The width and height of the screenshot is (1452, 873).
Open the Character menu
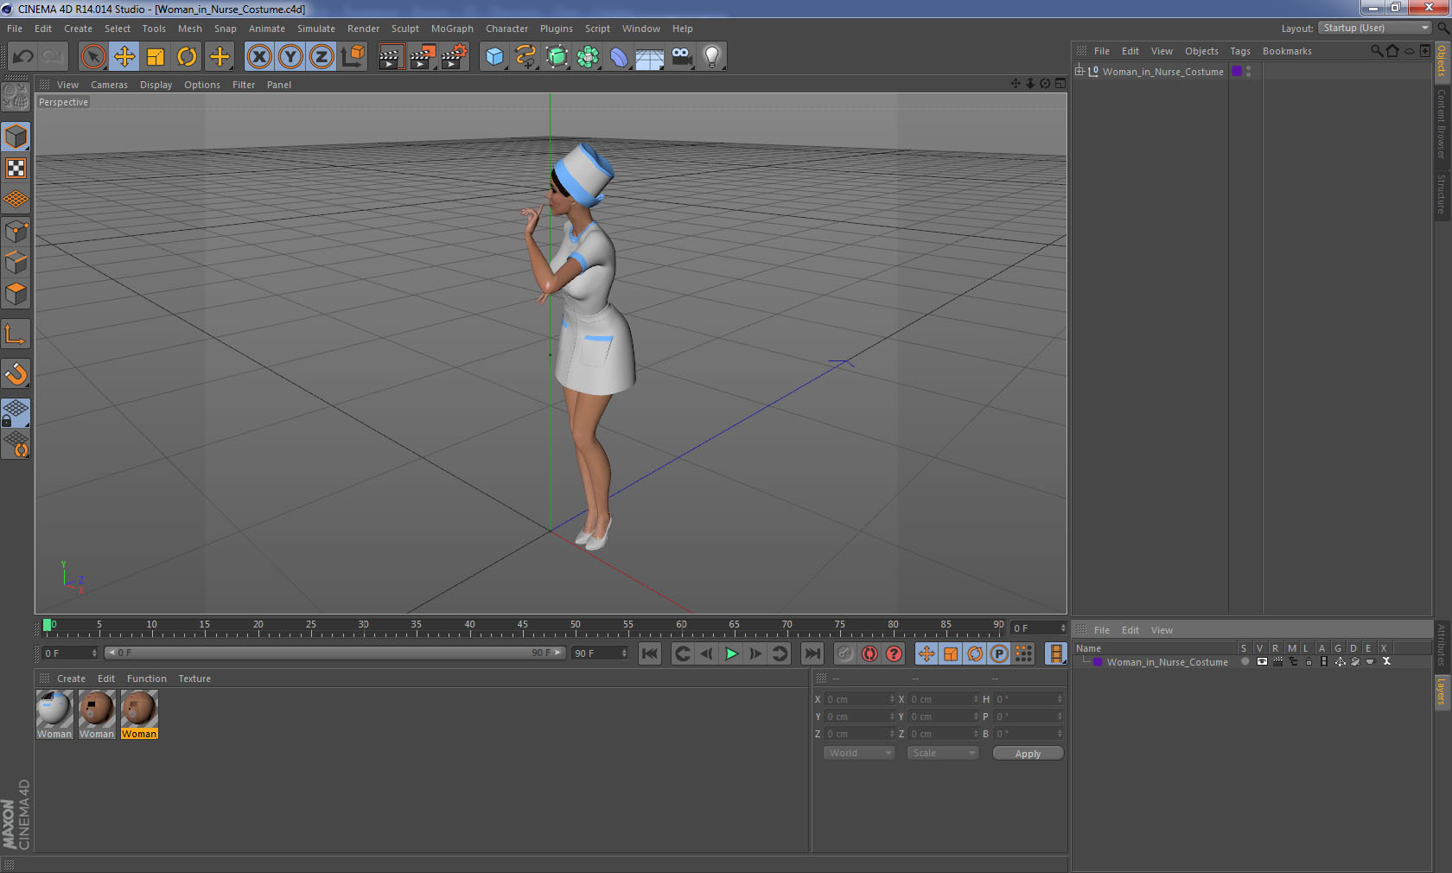(x=506, y=29)
